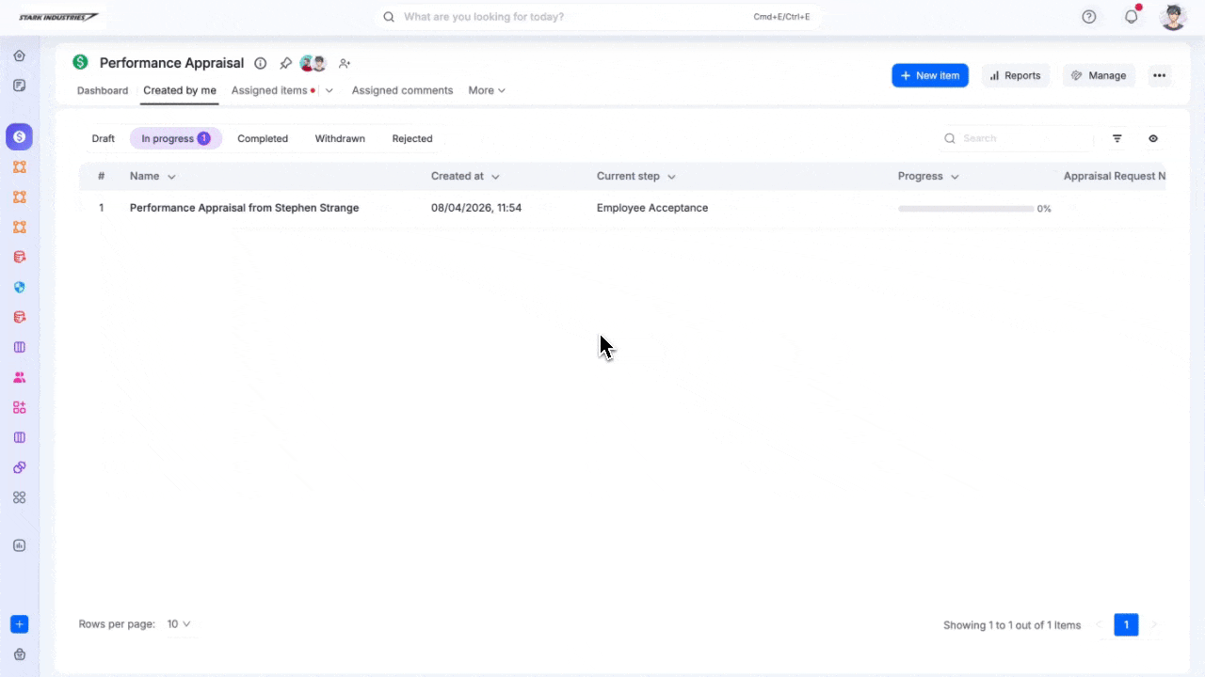Open the info icon beside Performance Appraisal
The width and height of the screenshot is (1205, 677).
[261, 63]
